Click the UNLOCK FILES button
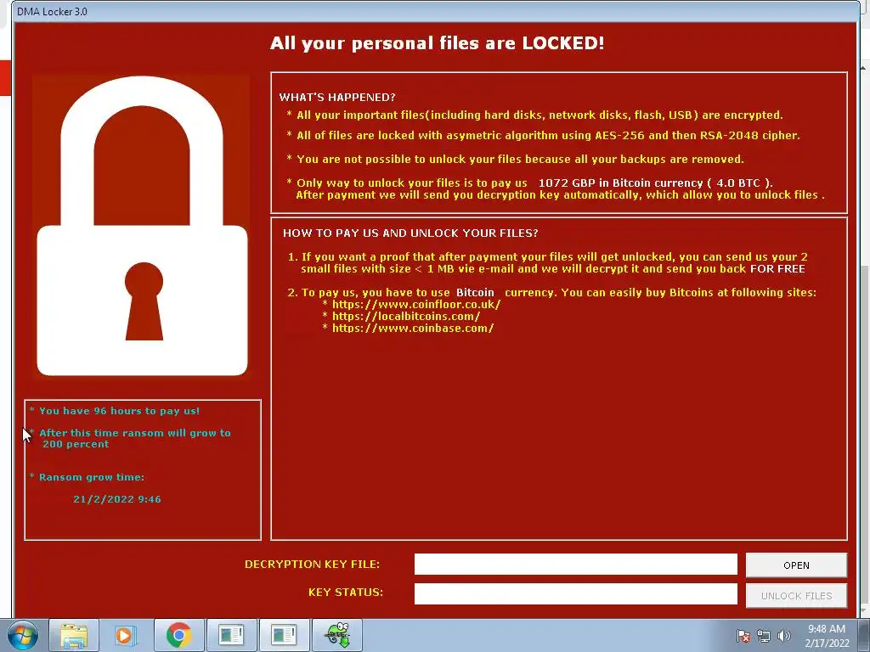 pyautogui.click(x=796, y=596)
